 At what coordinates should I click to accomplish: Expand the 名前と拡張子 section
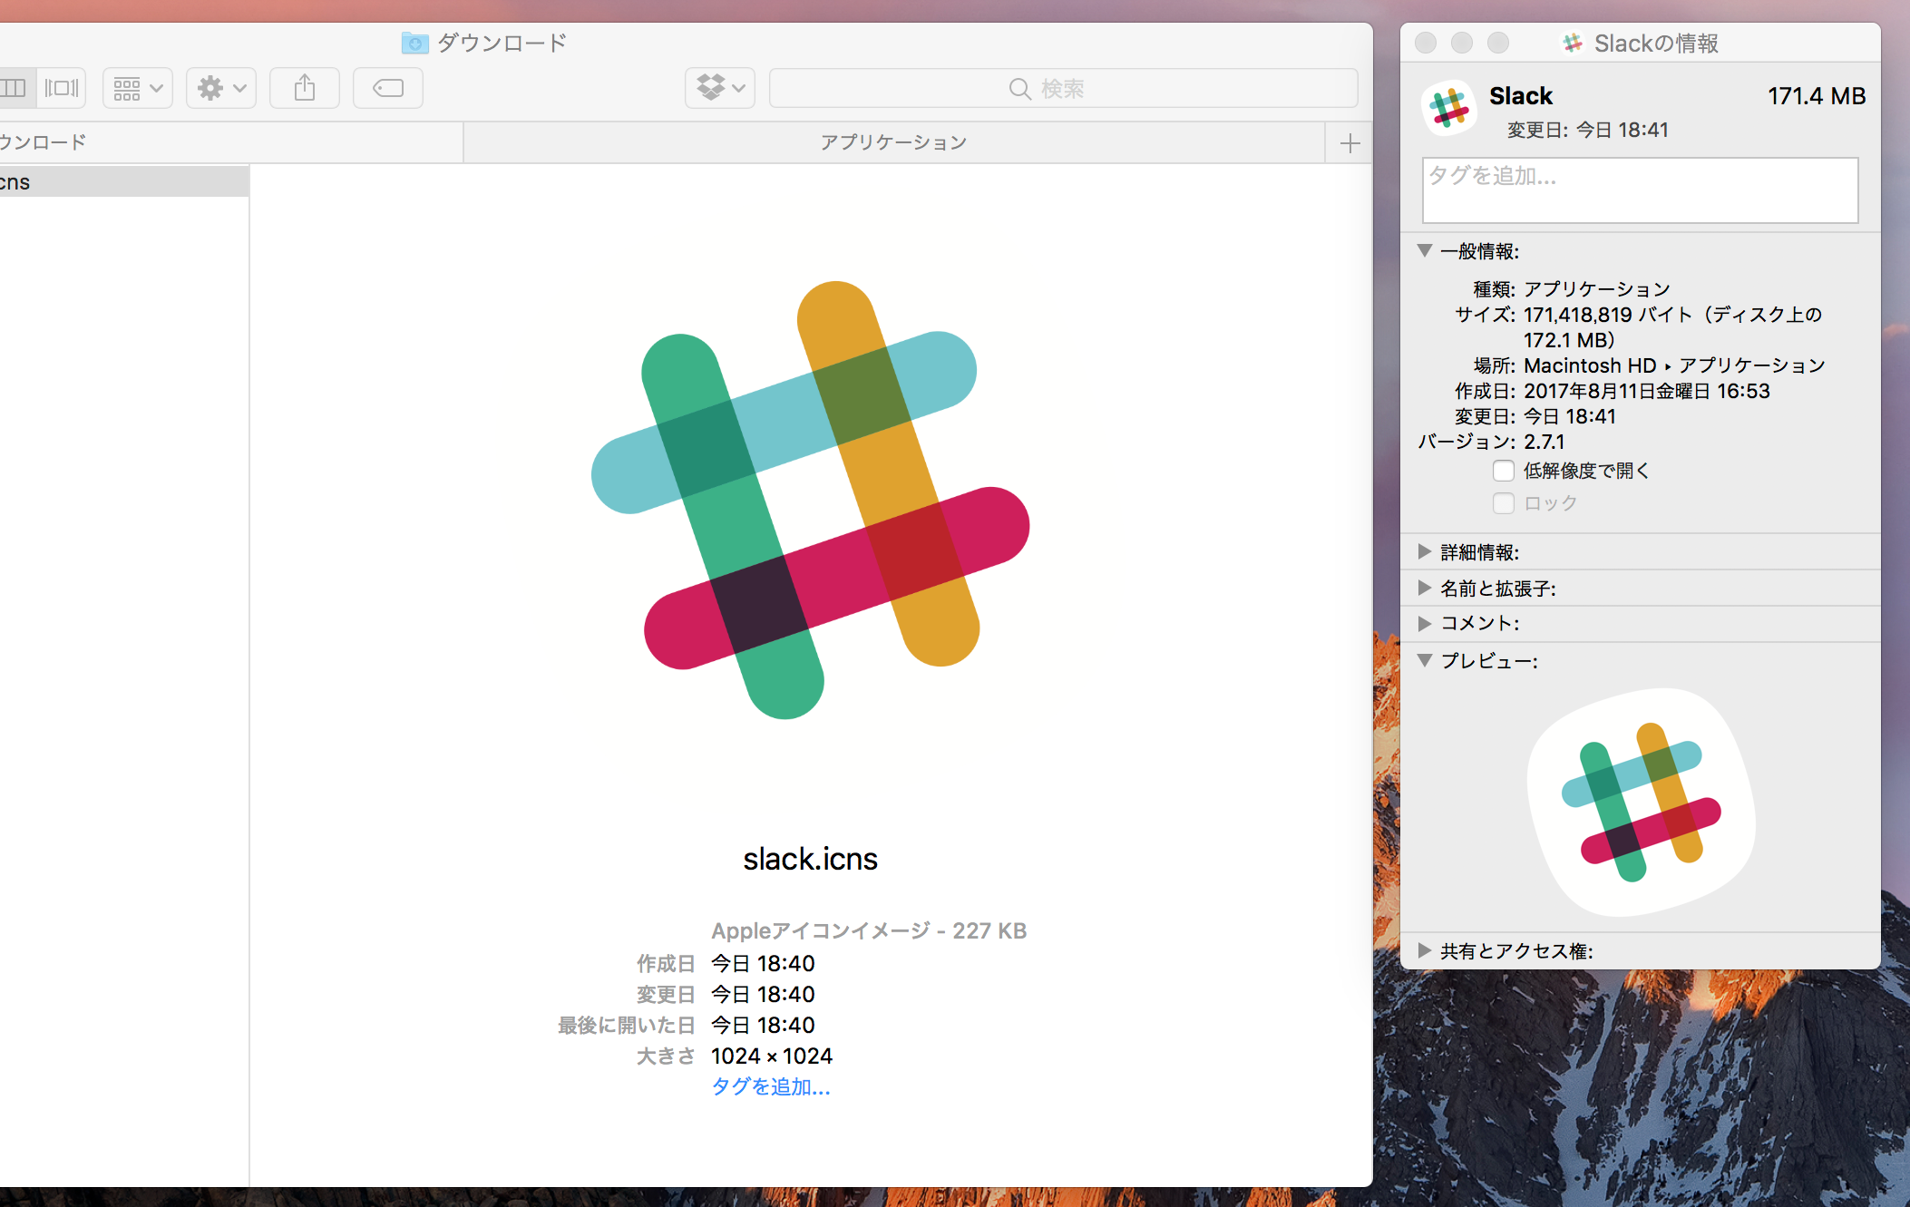pyautogui.click(x=1425, y=588)
